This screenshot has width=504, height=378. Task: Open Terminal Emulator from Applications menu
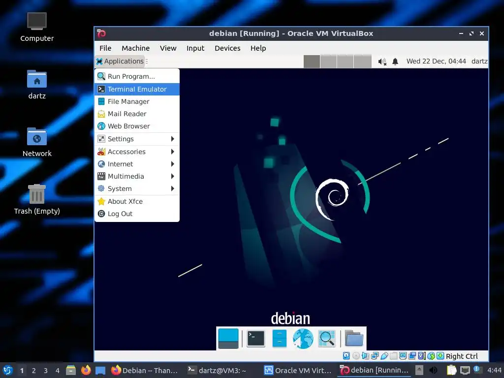click(x=137, y=89)
